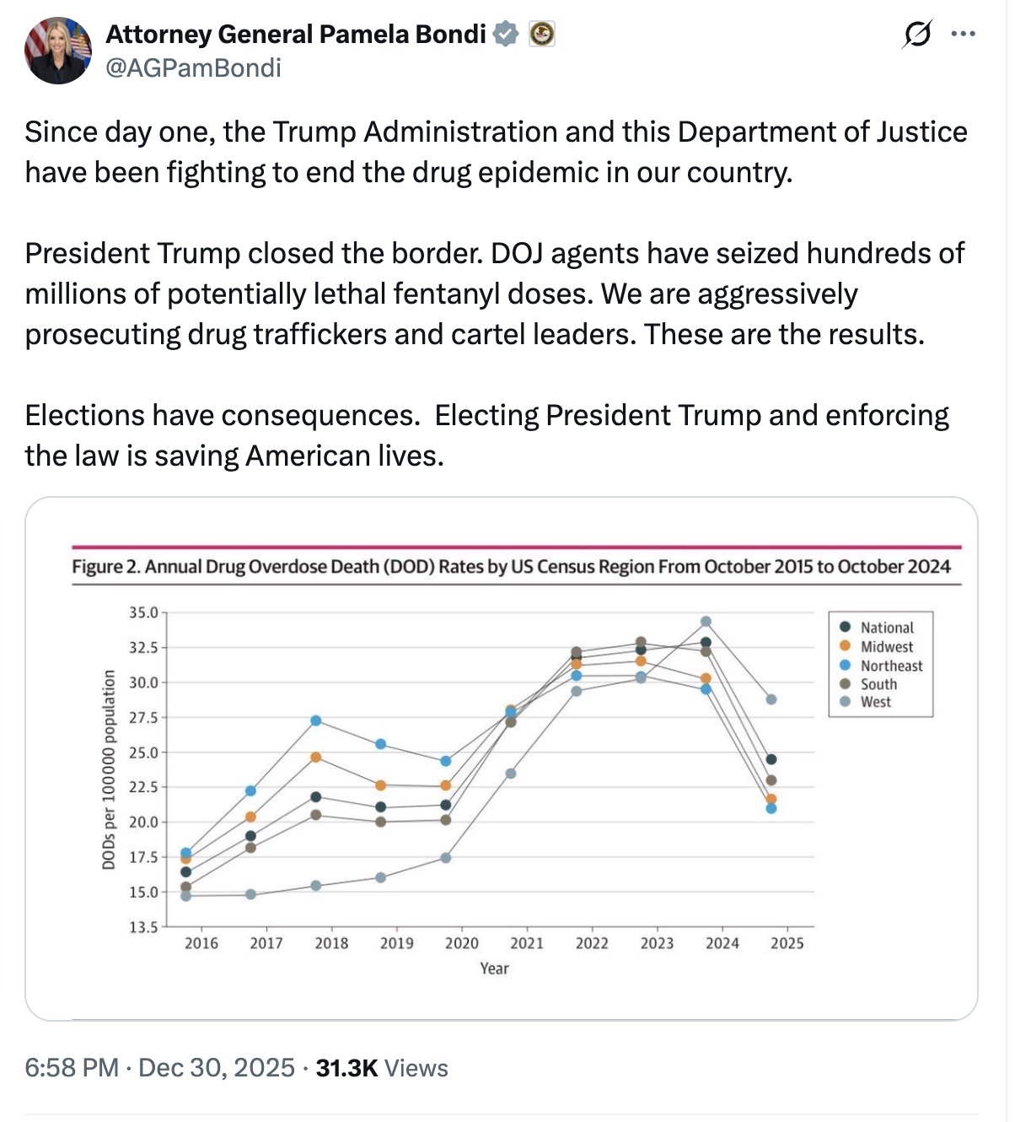This screenshot has height=1122, width=1015.
Task: Open Pamela Bondi's profile avatar
Action: 58,51
